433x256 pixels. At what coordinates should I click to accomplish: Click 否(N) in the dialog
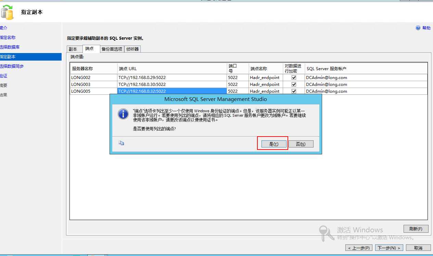301,144
